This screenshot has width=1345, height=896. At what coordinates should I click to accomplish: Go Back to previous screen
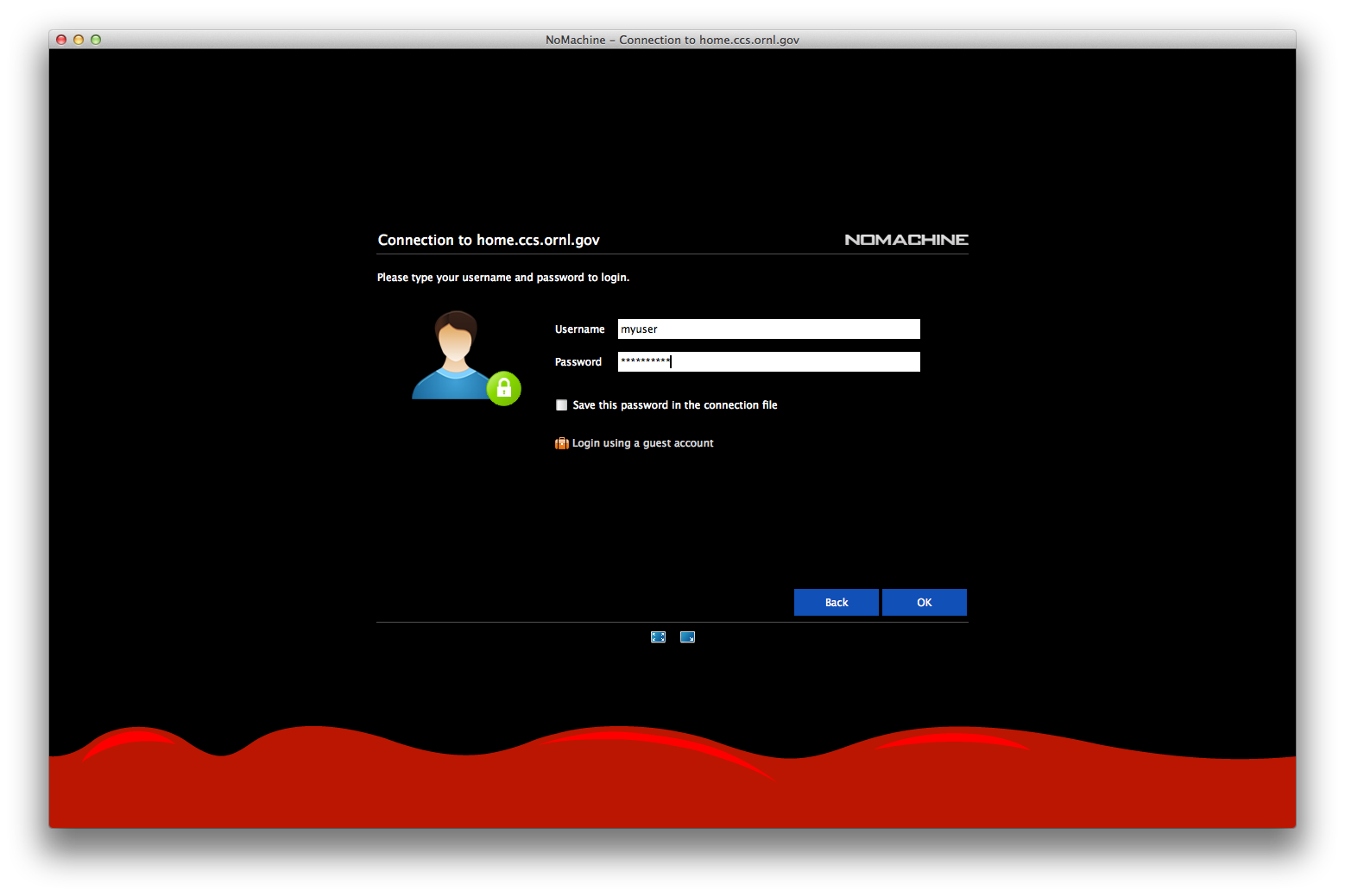click(x=837, y=603)
